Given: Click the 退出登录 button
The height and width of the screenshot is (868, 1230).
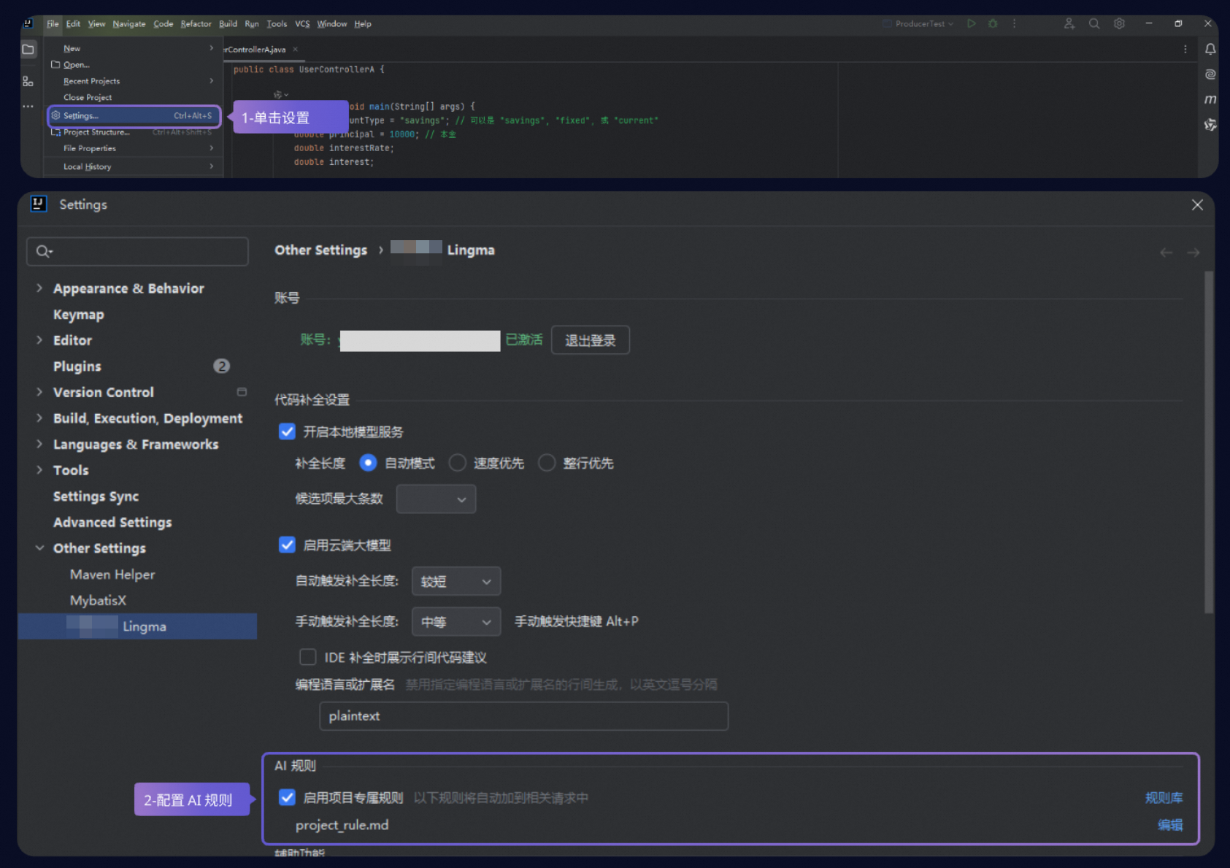Looking at the screenshot, I should pyautogui.click(x=591, y=340).
